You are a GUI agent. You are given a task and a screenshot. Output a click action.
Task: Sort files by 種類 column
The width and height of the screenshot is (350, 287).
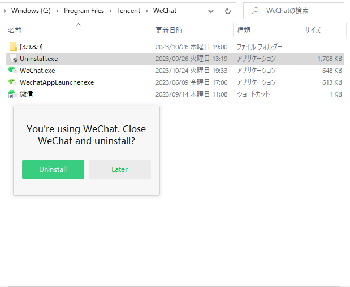244,30
